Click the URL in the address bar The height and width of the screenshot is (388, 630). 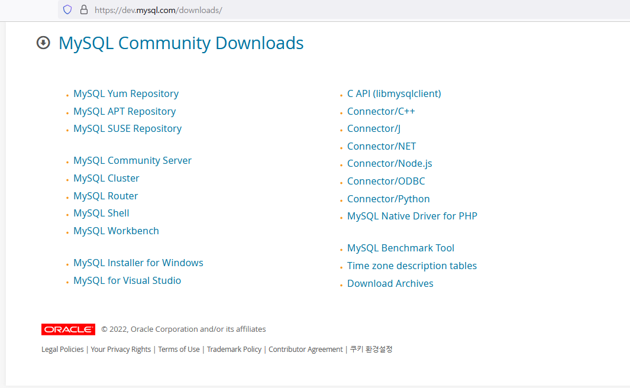click(159, 10)
